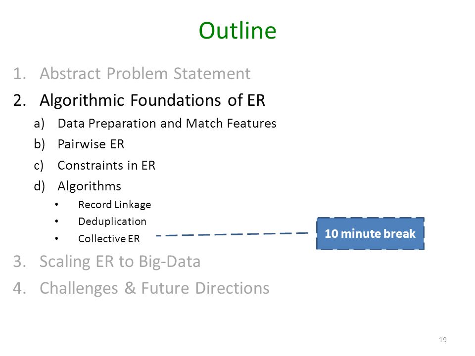Select Abstract Problem Statement item
Image resolution: width=475 pixels, height=356 pixels.
145,74
